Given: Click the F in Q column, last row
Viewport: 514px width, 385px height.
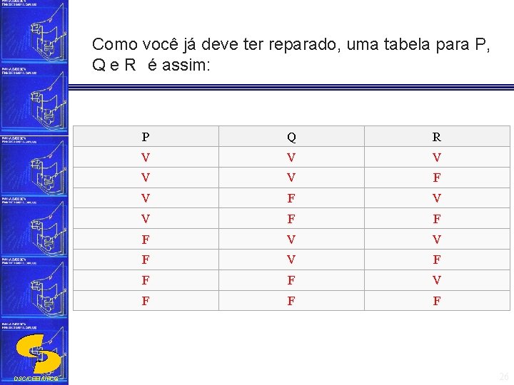Looking at the screenshot, I should (x=291, y=301).
